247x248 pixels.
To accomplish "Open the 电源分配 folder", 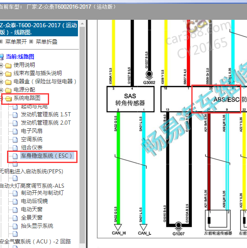I will tap(24, 90).
